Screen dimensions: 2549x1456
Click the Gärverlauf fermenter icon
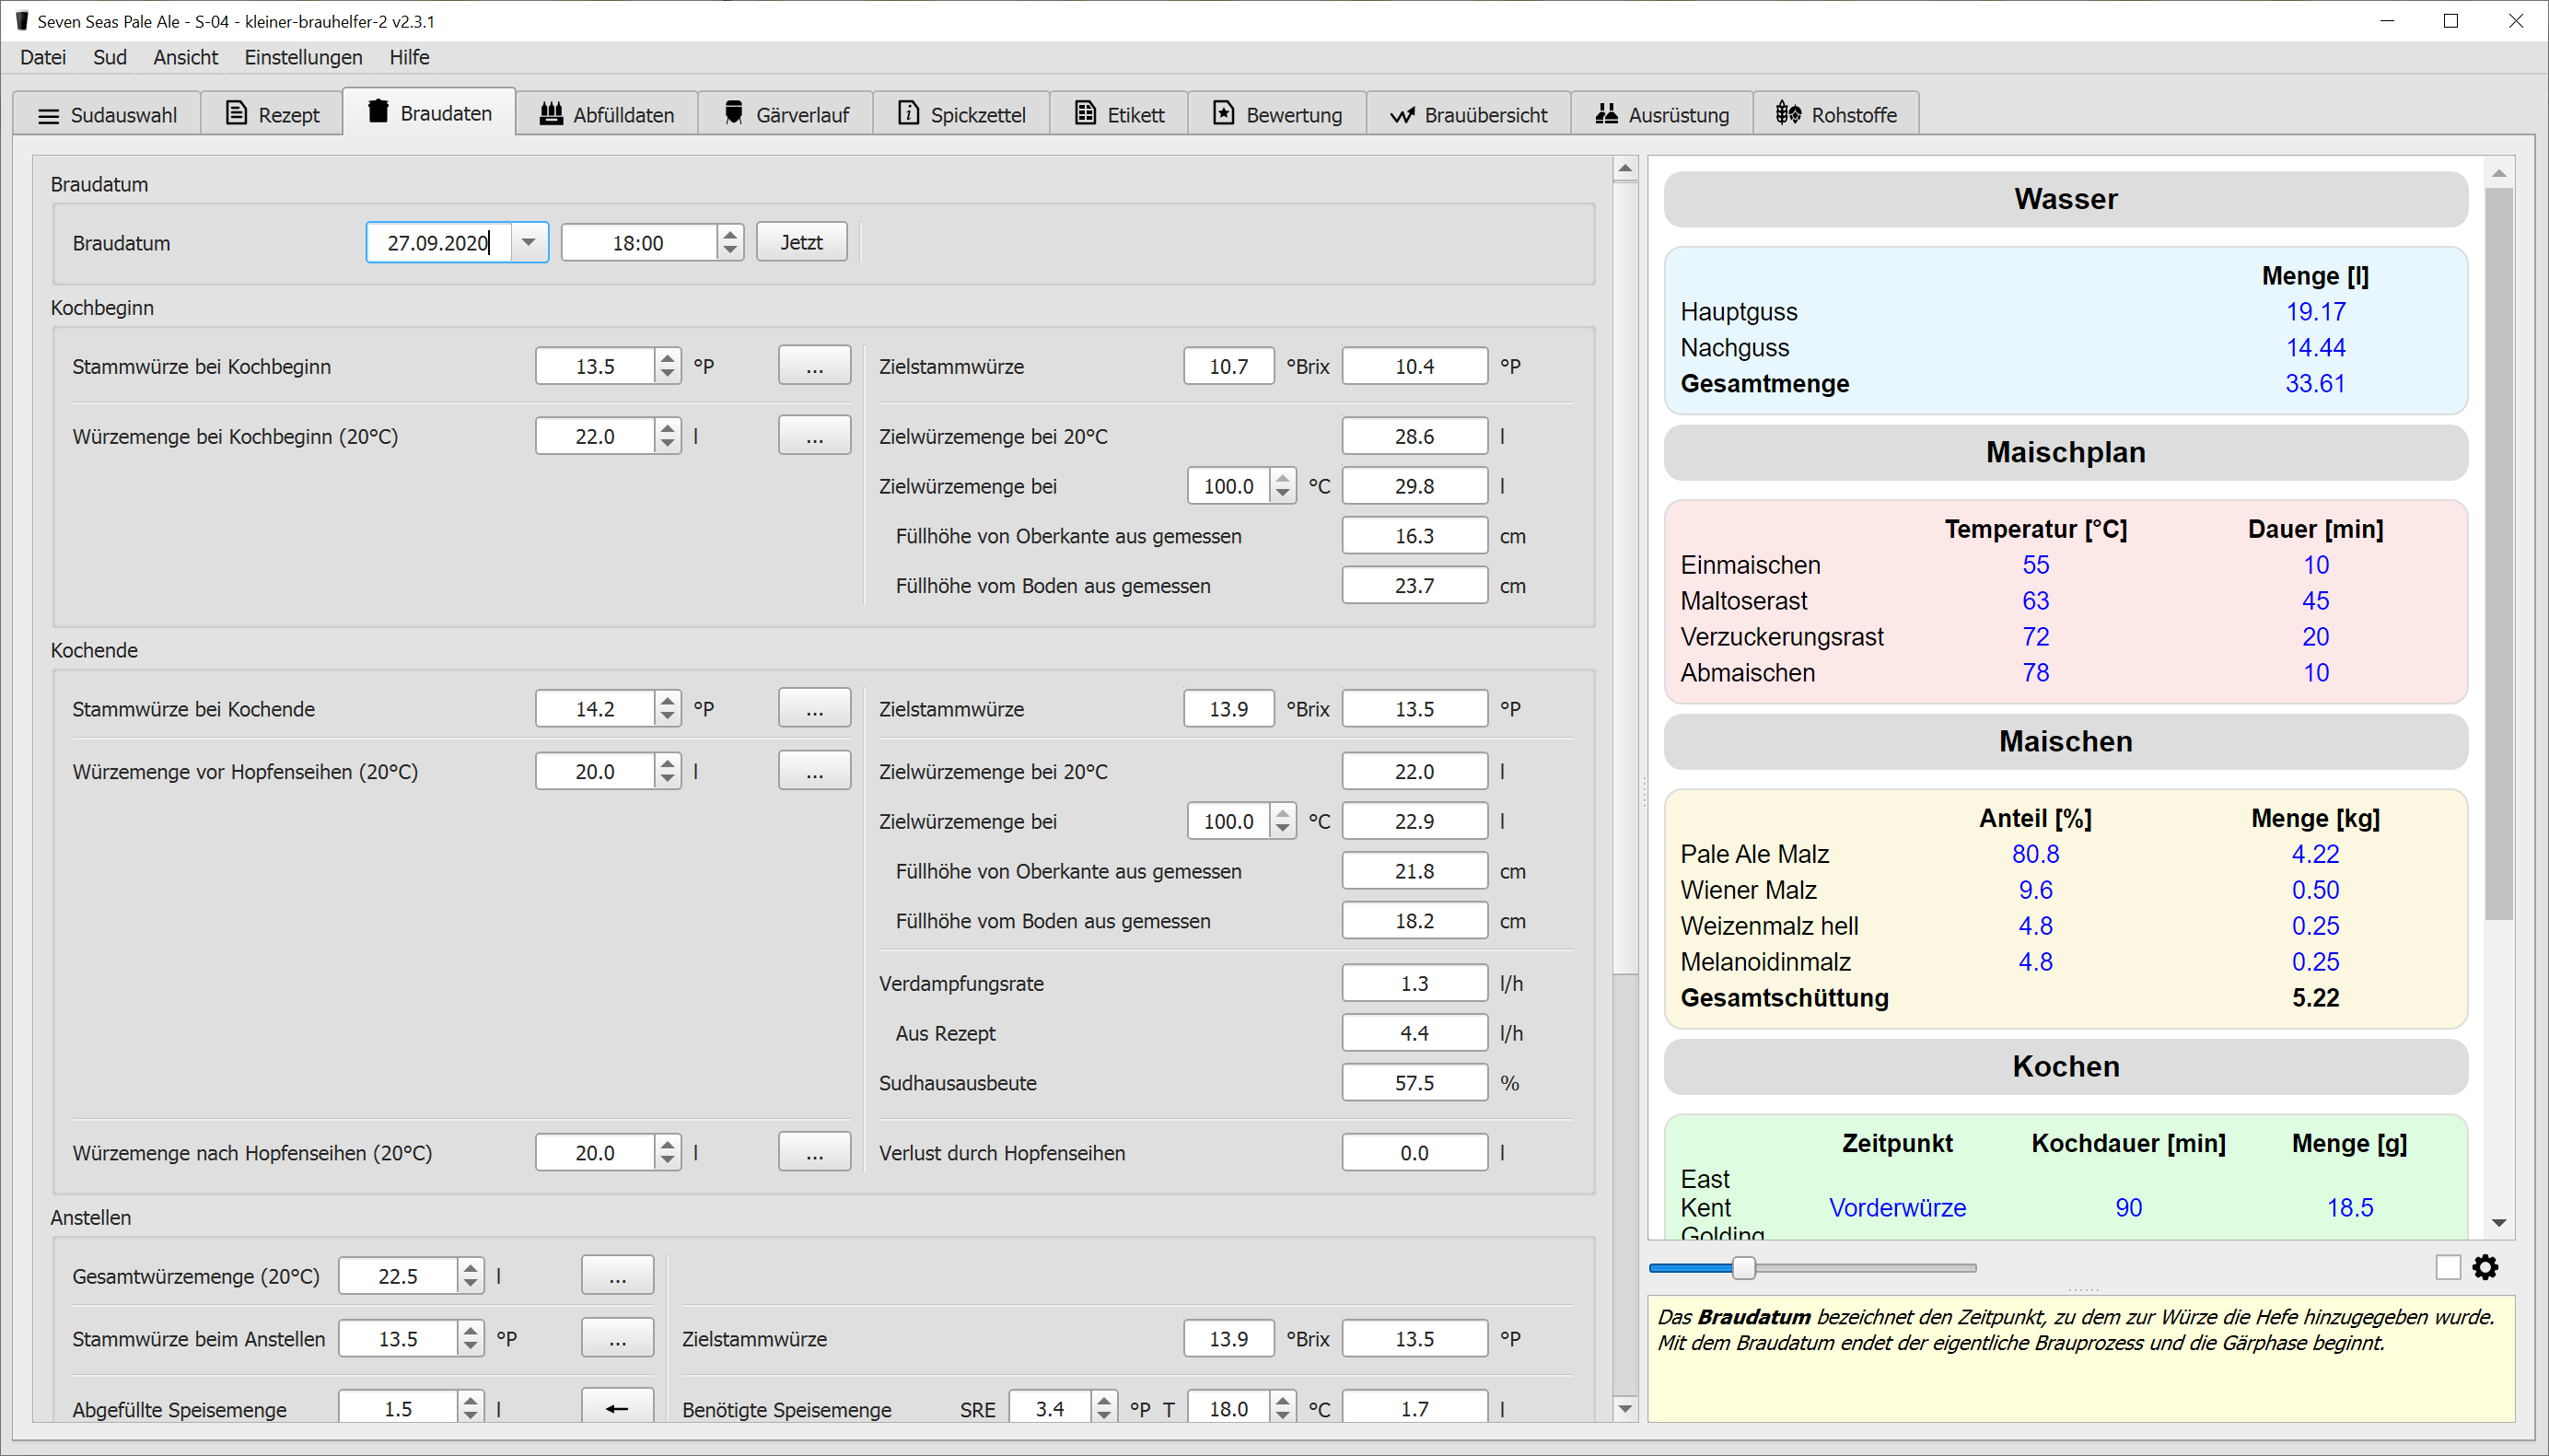point(734,113)
